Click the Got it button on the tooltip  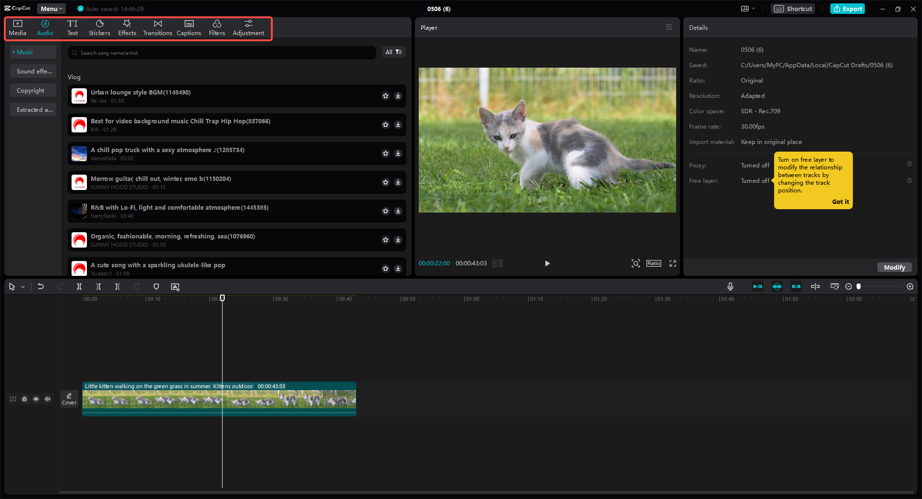840,202
